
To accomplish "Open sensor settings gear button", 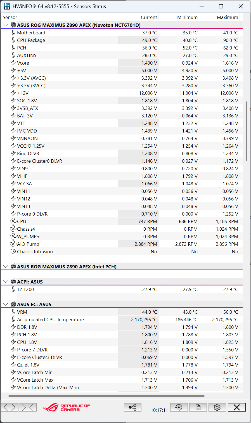I will pos(217,407).
